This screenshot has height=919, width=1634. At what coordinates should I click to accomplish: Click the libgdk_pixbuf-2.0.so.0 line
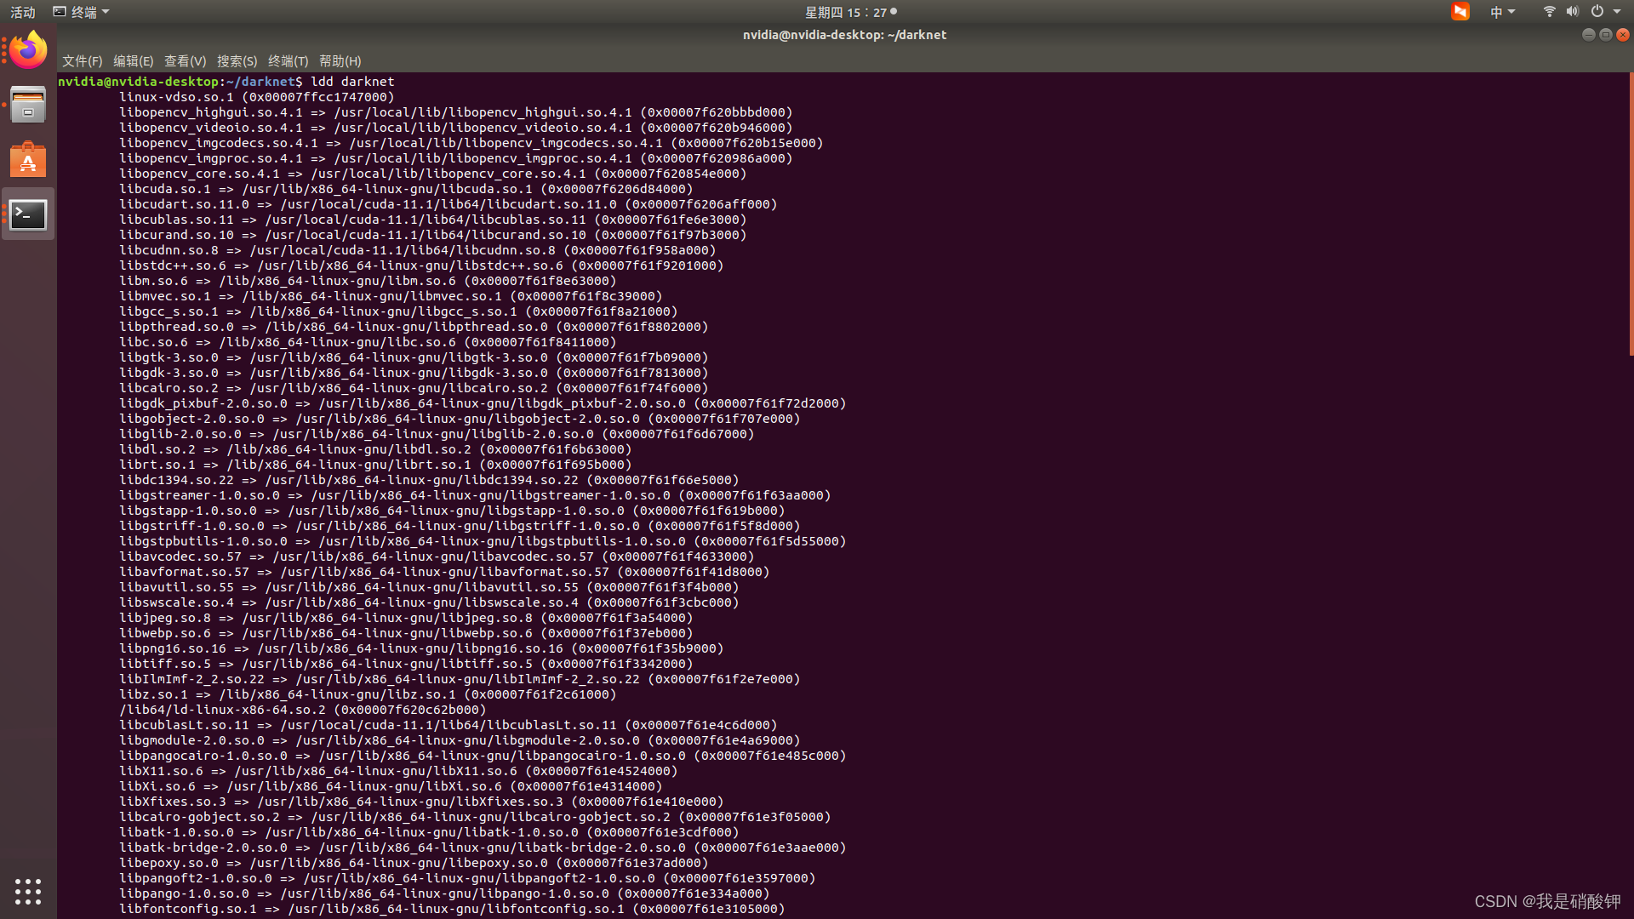tap(483, 403)
